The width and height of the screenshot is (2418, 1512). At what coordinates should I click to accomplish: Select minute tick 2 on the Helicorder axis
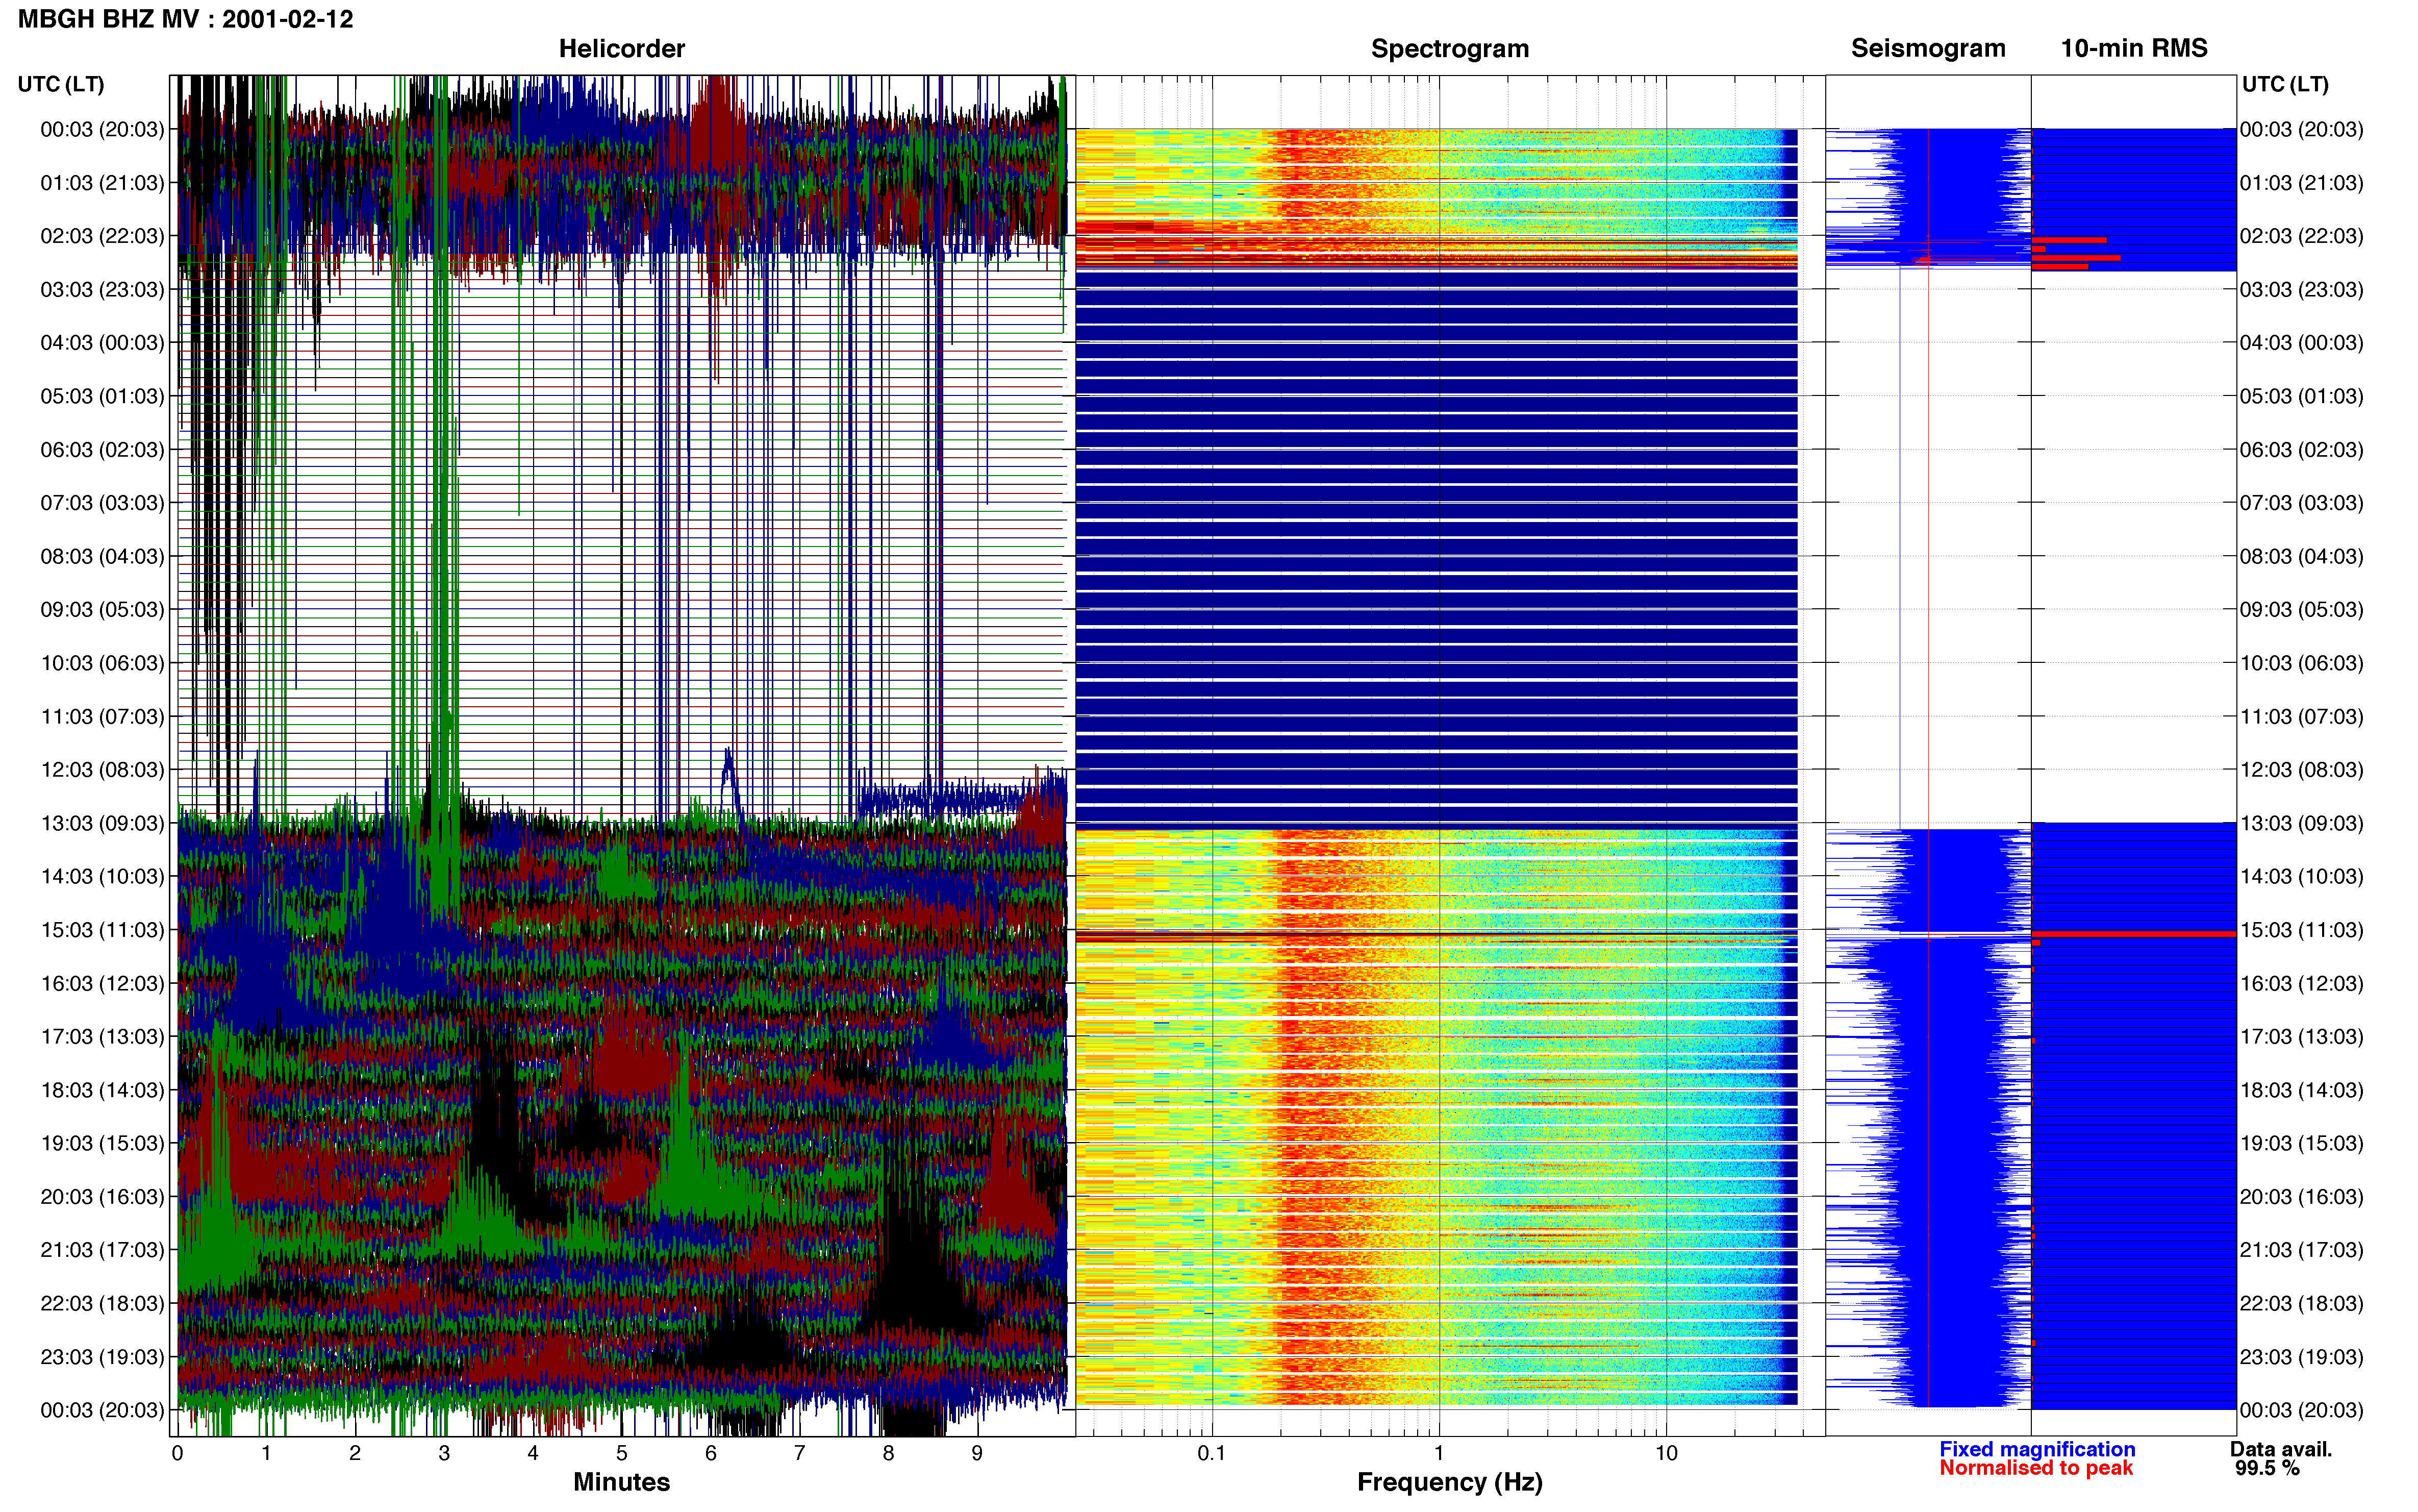(355, 1454)
